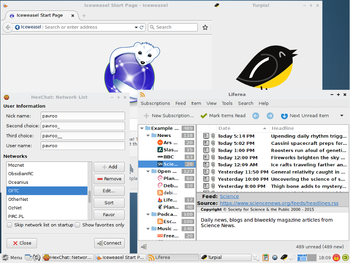The image size is (350, 263).
Task: Select the ObsidianIRC network
Action: [47, 174]
